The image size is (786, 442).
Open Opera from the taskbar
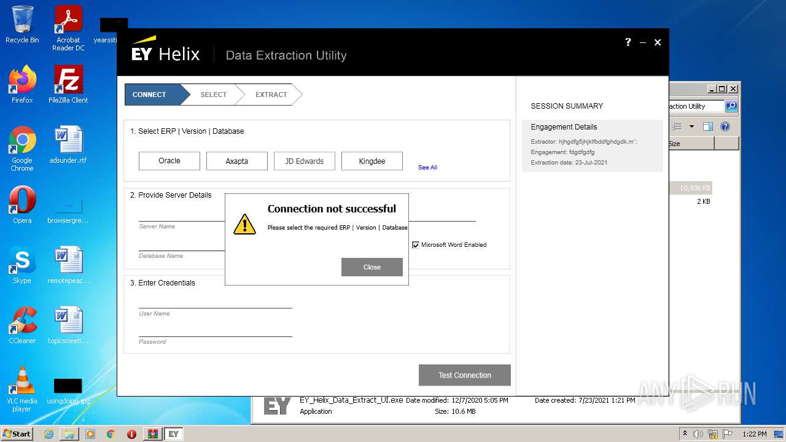[x=131, y=434]
